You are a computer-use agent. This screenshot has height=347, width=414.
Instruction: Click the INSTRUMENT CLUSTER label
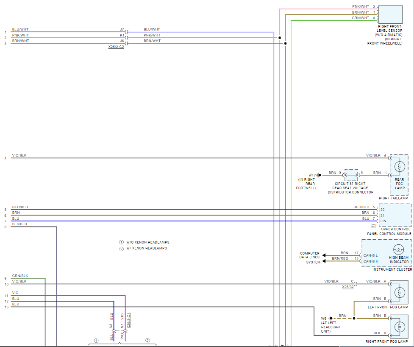click(x=392, y=269)
